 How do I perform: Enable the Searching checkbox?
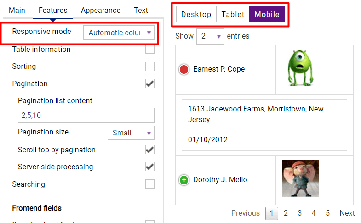tap(150, 184)
